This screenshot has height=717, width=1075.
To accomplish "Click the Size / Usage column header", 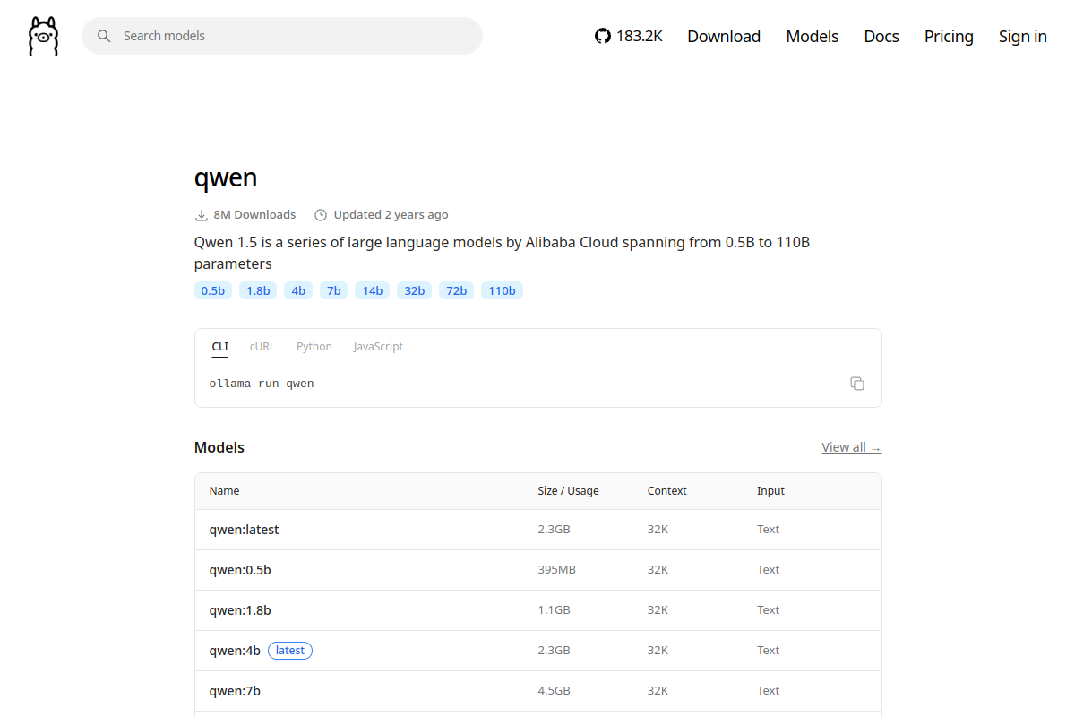I will tap(569, 491).
